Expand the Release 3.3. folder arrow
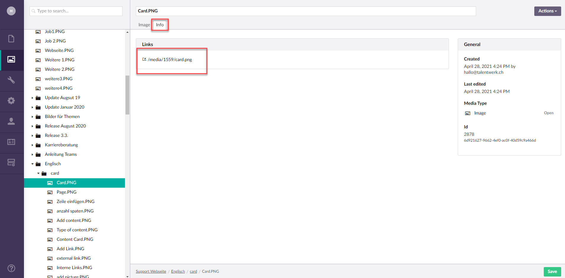Image resolution: width=565 pixels, height=278 pixels. [32, 136]
